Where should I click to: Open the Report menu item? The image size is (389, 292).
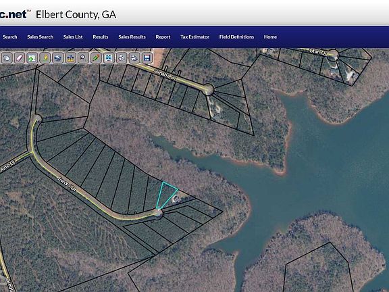(x=163, y=36)
